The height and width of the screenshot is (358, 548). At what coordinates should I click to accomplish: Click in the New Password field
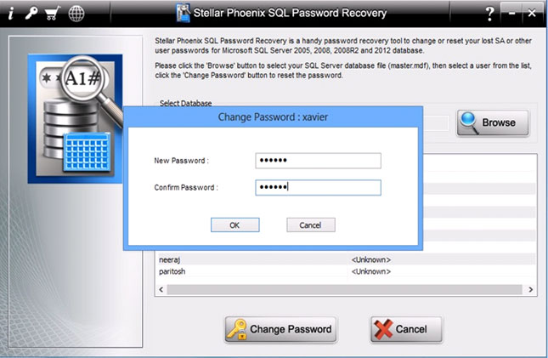tap(318, 161)
